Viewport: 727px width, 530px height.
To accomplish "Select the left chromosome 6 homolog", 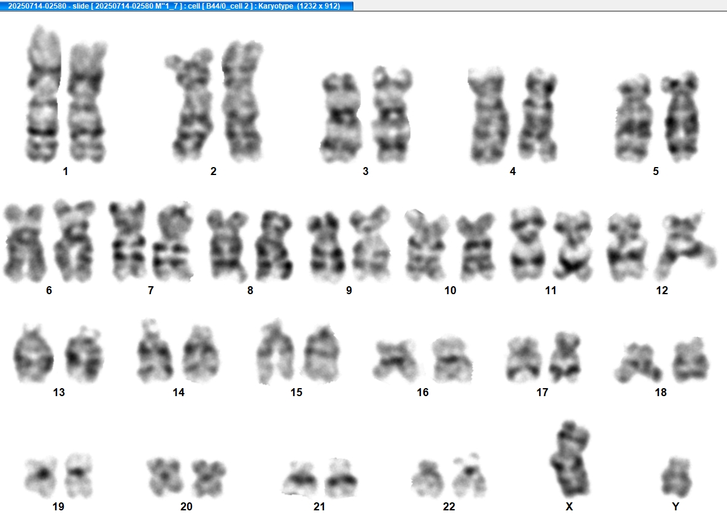I will click(24, 243).
